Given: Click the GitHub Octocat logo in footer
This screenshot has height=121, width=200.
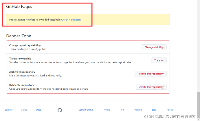Looking at the screenshot, I should tap(60, 110).
